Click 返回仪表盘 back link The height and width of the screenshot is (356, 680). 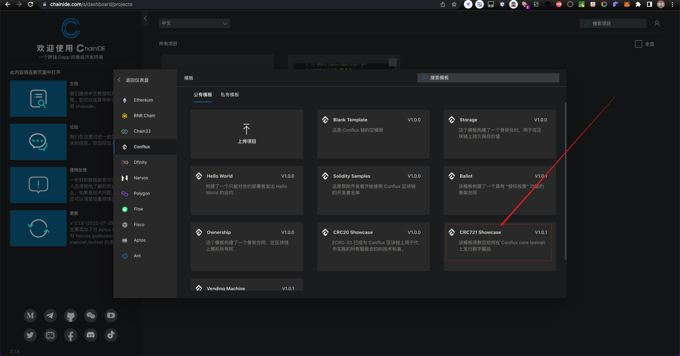[134, 80]
